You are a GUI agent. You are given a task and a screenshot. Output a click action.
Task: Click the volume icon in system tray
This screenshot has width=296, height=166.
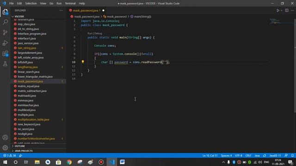tap(260, 162)
